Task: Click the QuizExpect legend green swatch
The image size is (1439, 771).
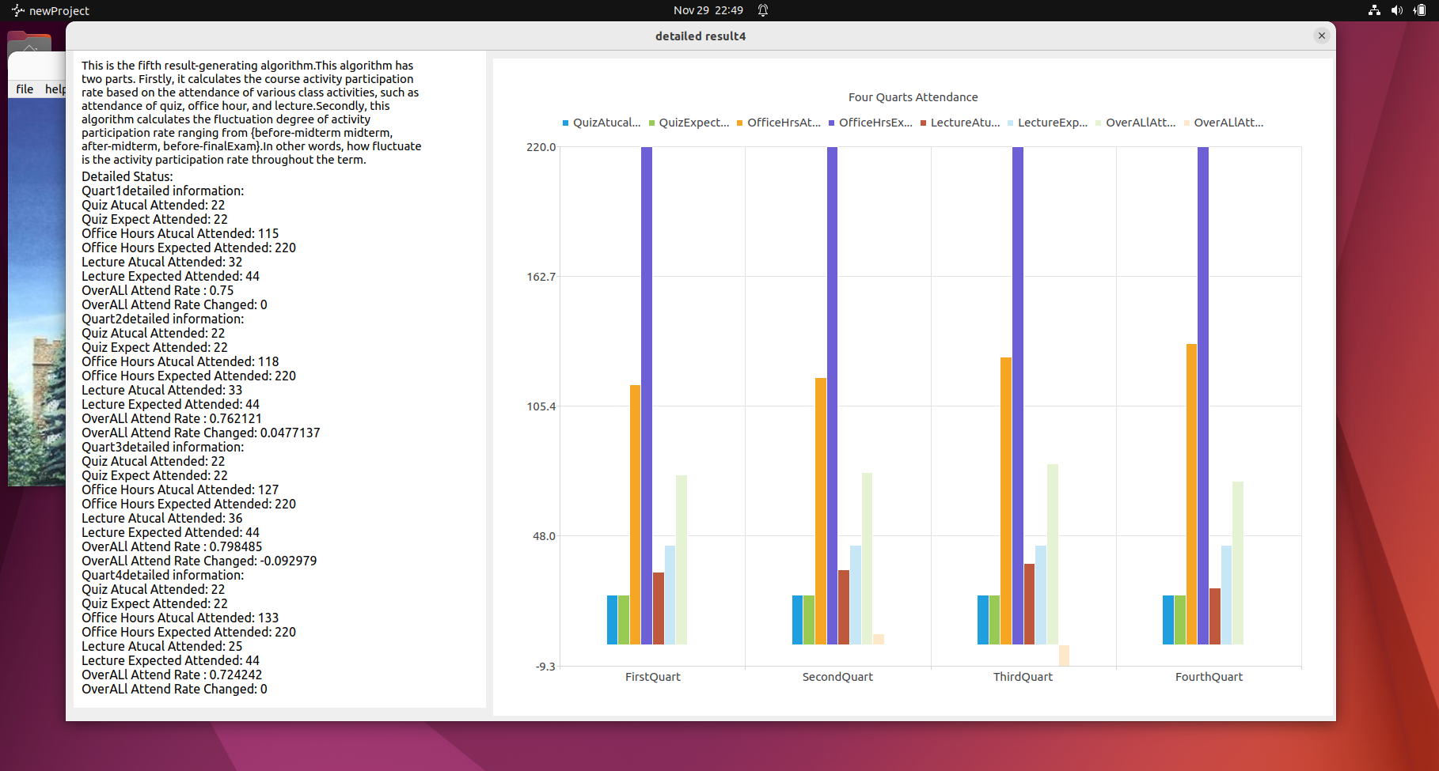Action: pyautogui.click(x=652, y=123)
